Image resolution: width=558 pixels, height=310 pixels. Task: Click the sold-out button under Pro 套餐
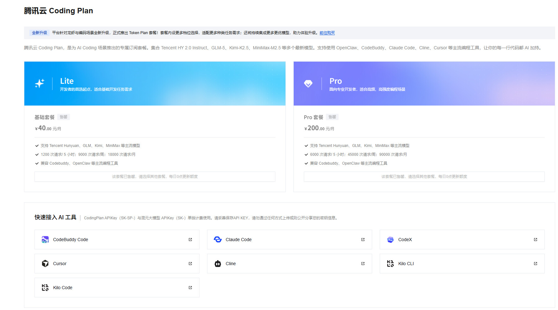click(x=424, y=177)
